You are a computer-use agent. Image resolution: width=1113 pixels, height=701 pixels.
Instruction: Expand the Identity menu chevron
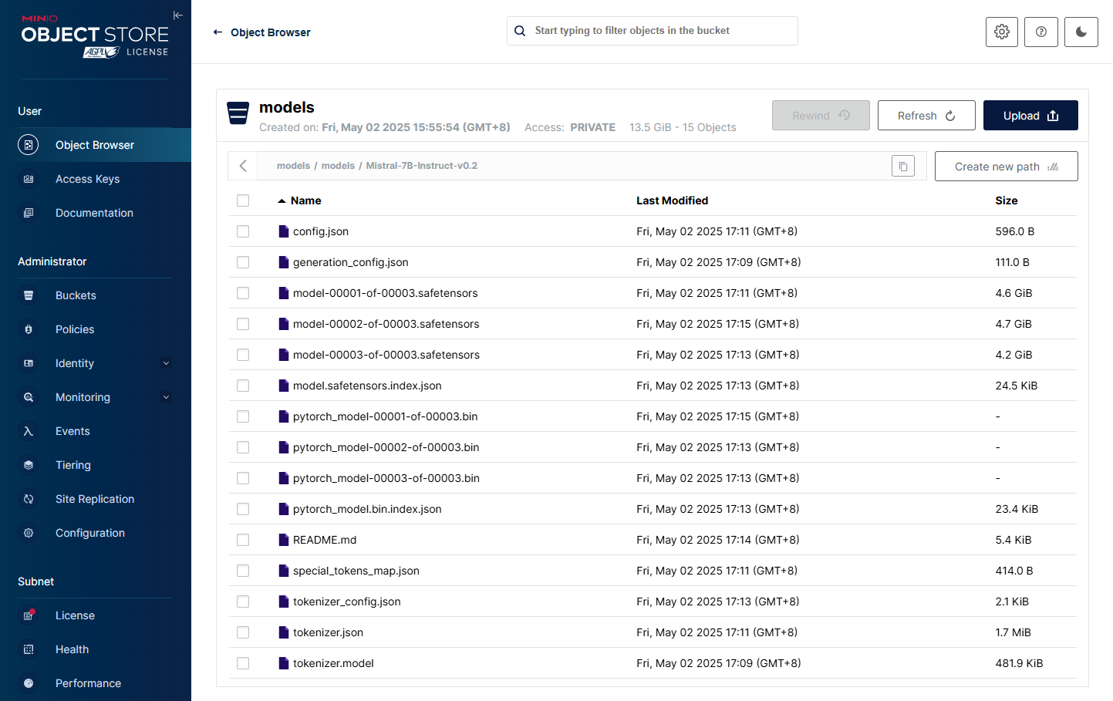point(166,363)
